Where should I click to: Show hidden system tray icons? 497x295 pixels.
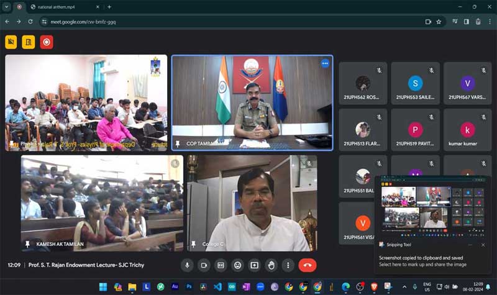(x=404, y=287)
